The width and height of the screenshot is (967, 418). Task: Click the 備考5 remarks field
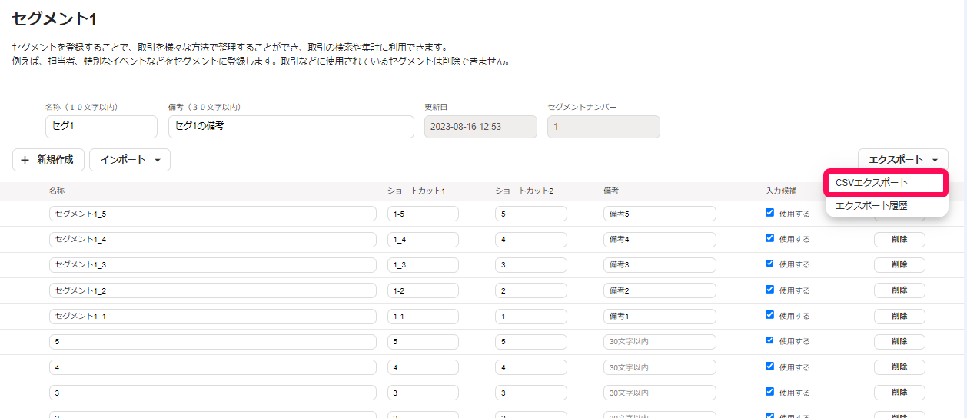[x=660, y=214]
